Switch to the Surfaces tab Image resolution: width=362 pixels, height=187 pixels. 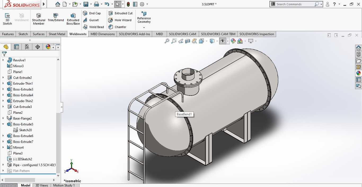click(39, 34)
